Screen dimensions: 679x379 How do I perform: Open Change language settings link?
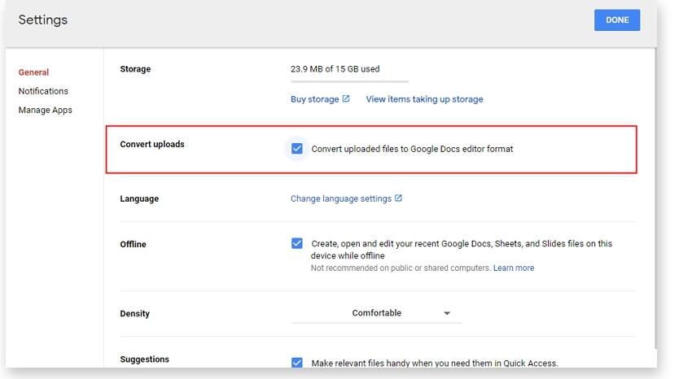pos(340,198)
